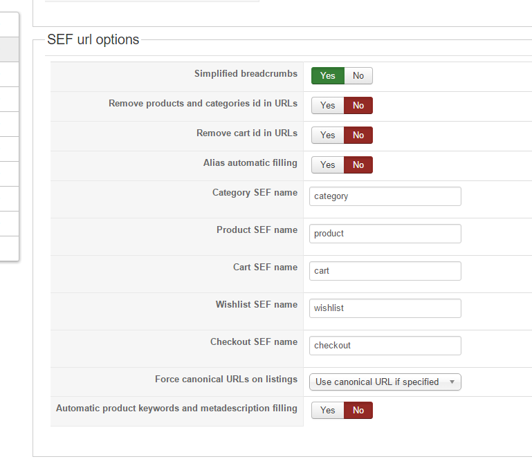Click No for Automatic product keywords filling
Viewport: 532px width, 459px height.
[358, 410]
